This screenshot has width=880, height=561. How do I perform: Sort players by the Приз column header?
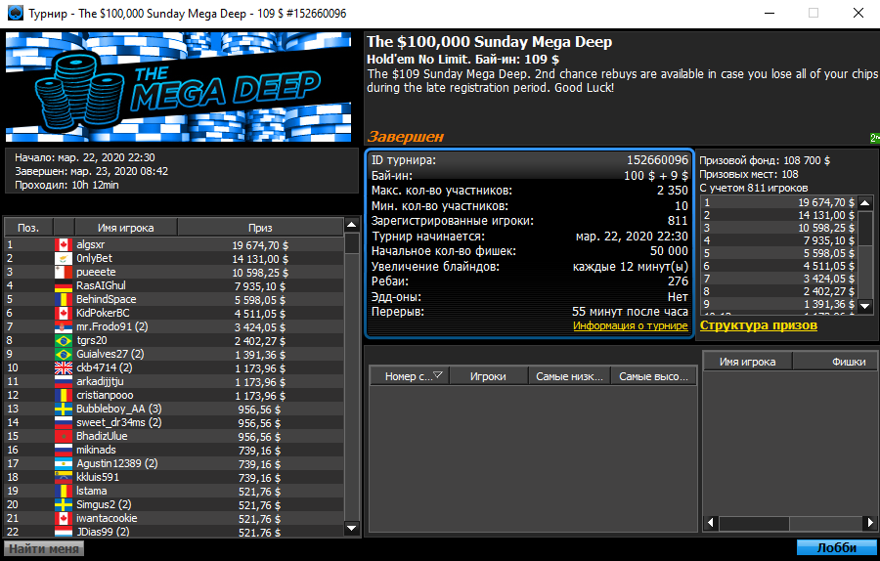coord(260,227)
